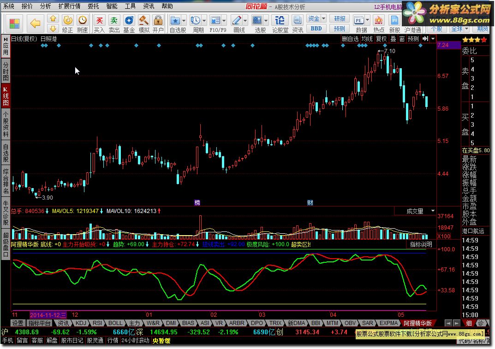Click the 开户 padlock icon

point(158,20)
